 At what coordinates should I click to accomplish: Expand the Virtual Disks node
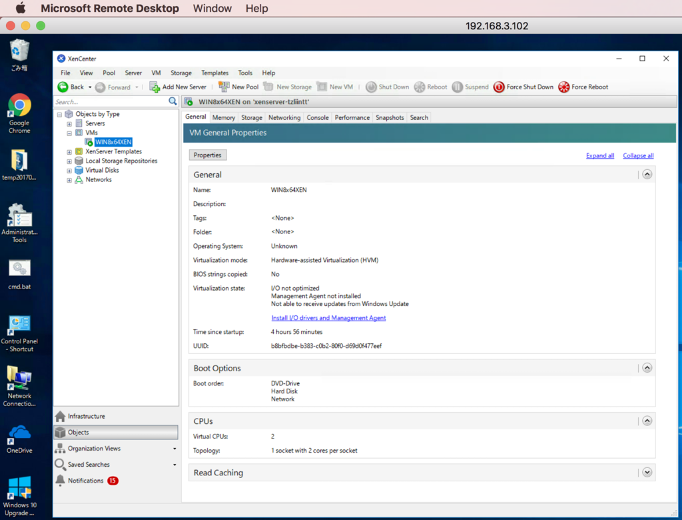tap(69, 171)
